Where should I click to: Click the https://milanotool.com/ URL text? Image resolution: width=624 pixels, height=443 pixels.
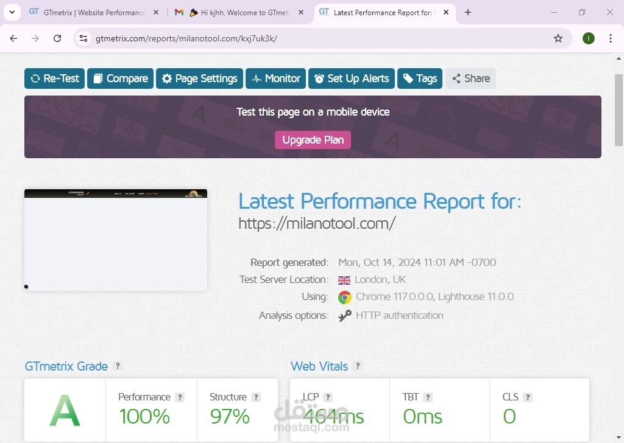pyautogui.click(x=317, y=223)
